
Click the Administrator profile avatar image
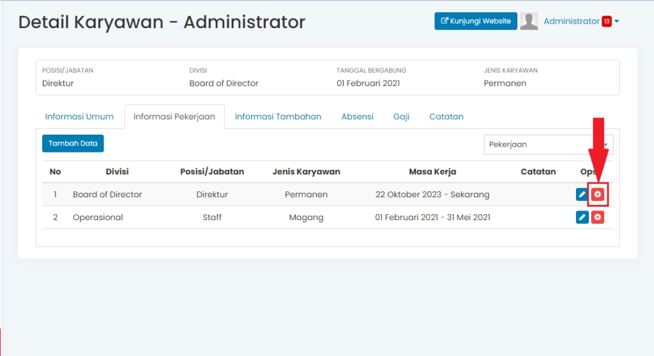(x=529, y=21)
